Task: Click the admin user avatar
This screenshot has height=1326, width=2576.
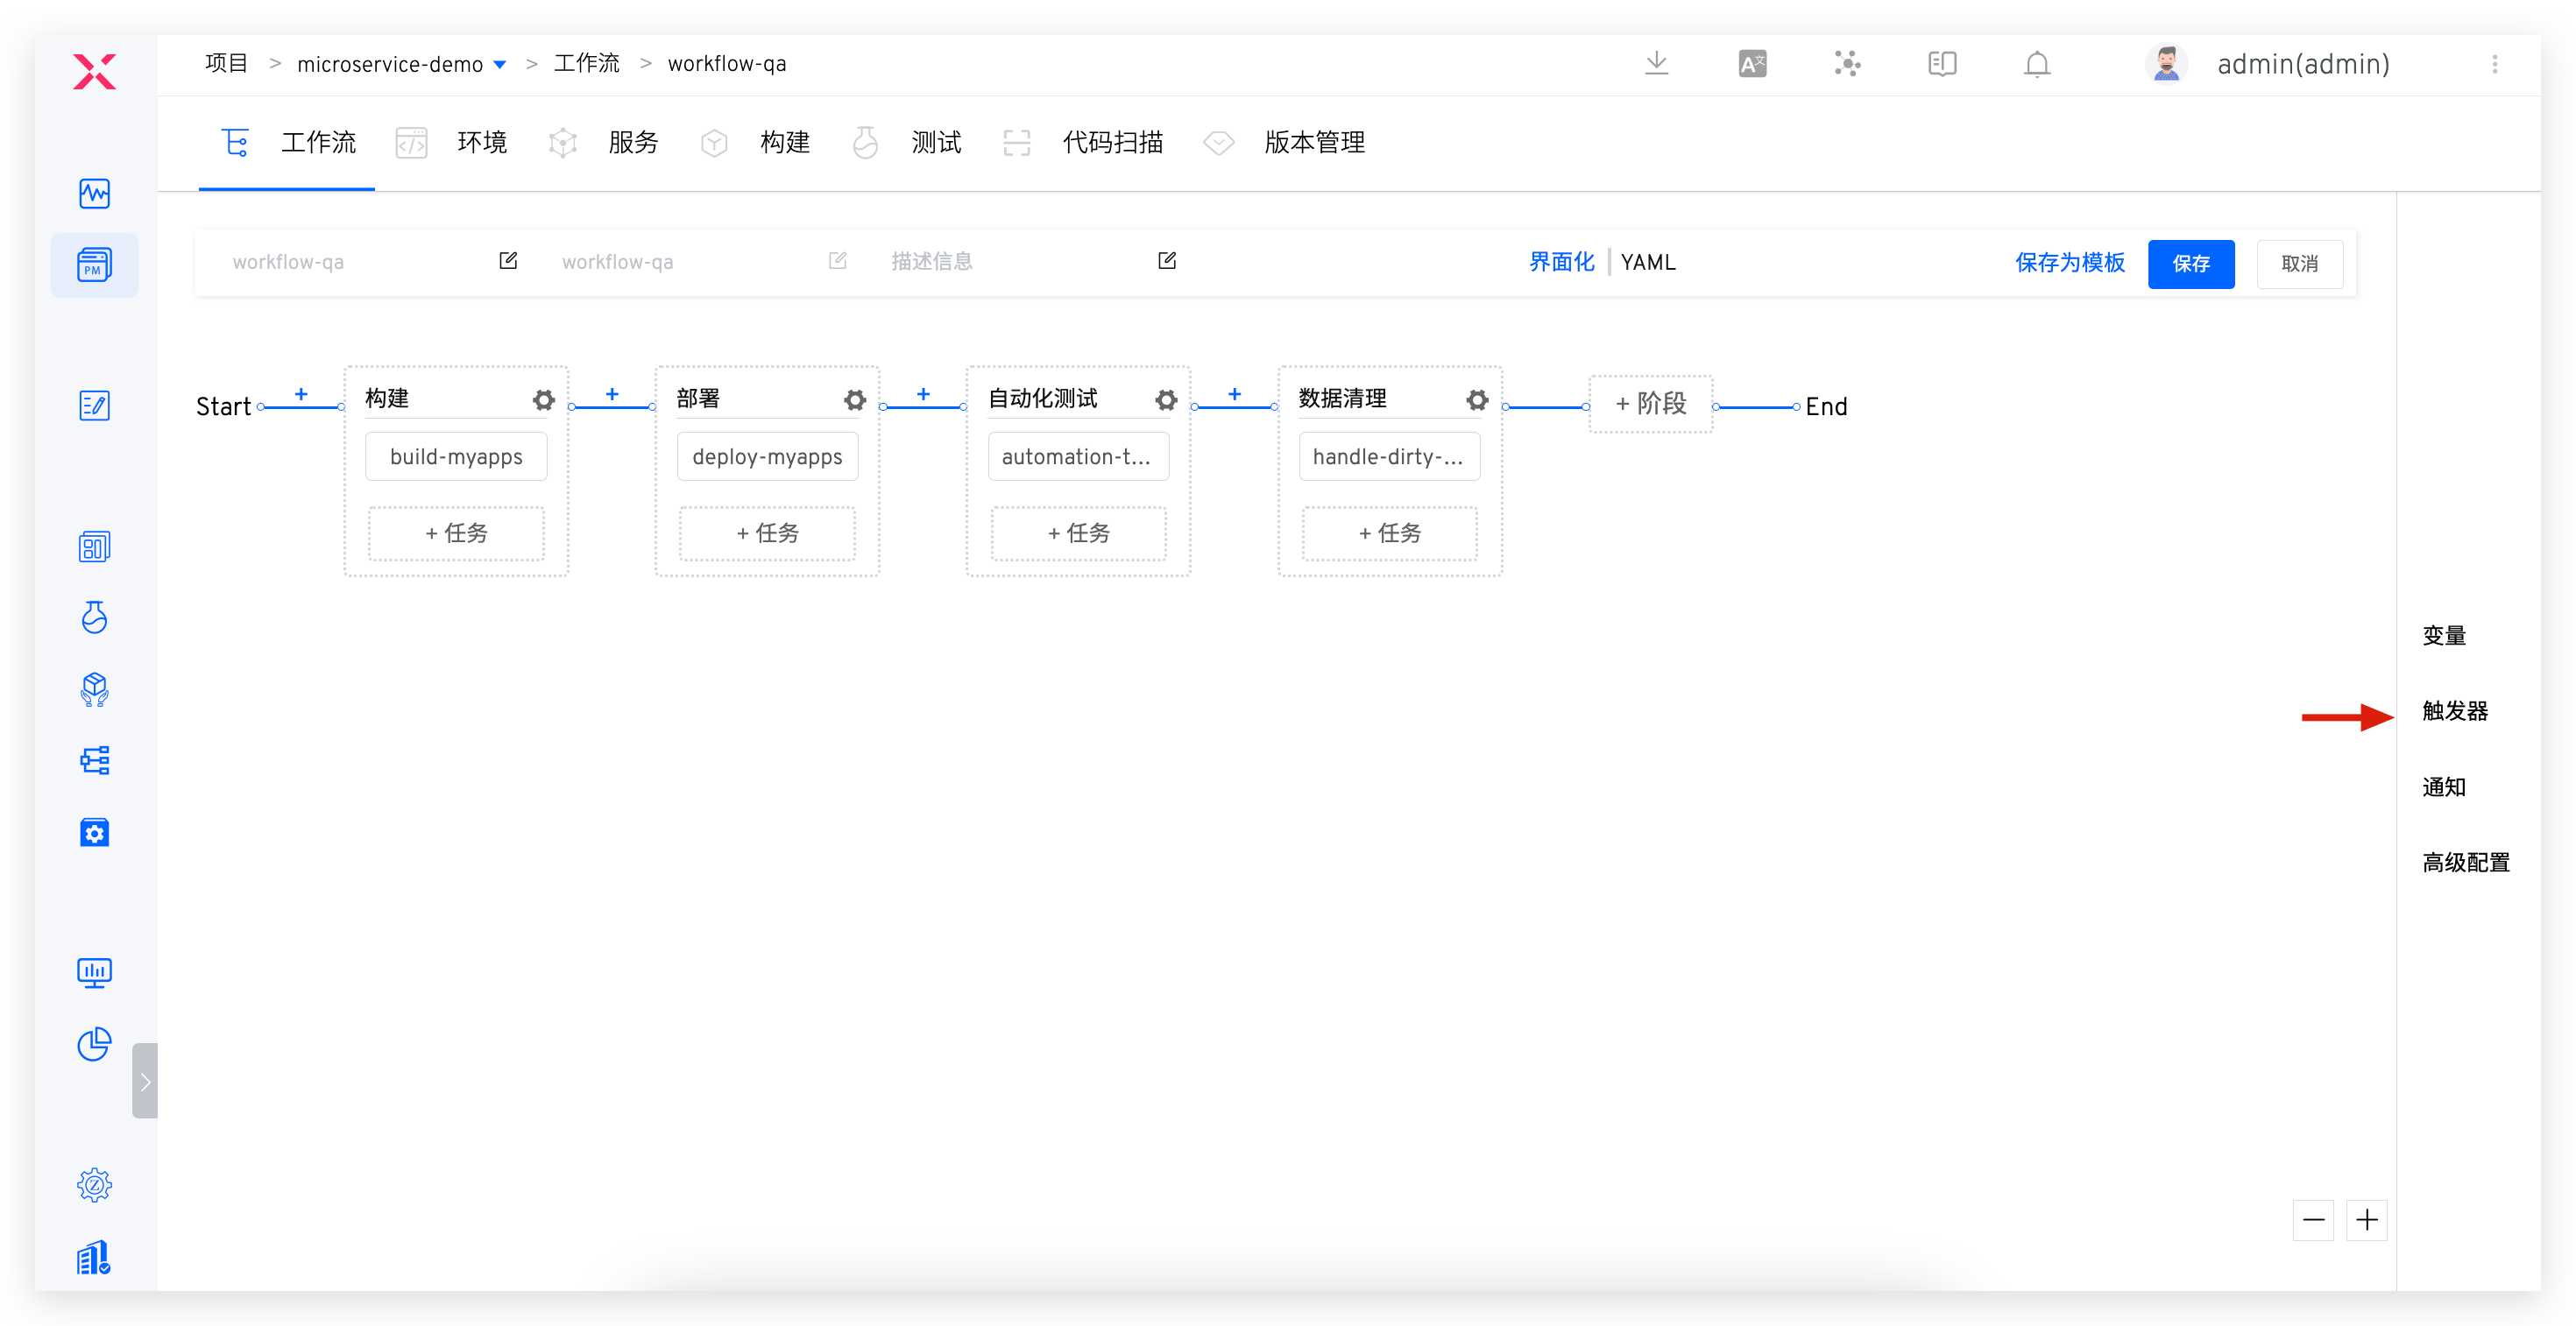Action: point(2166,64)
